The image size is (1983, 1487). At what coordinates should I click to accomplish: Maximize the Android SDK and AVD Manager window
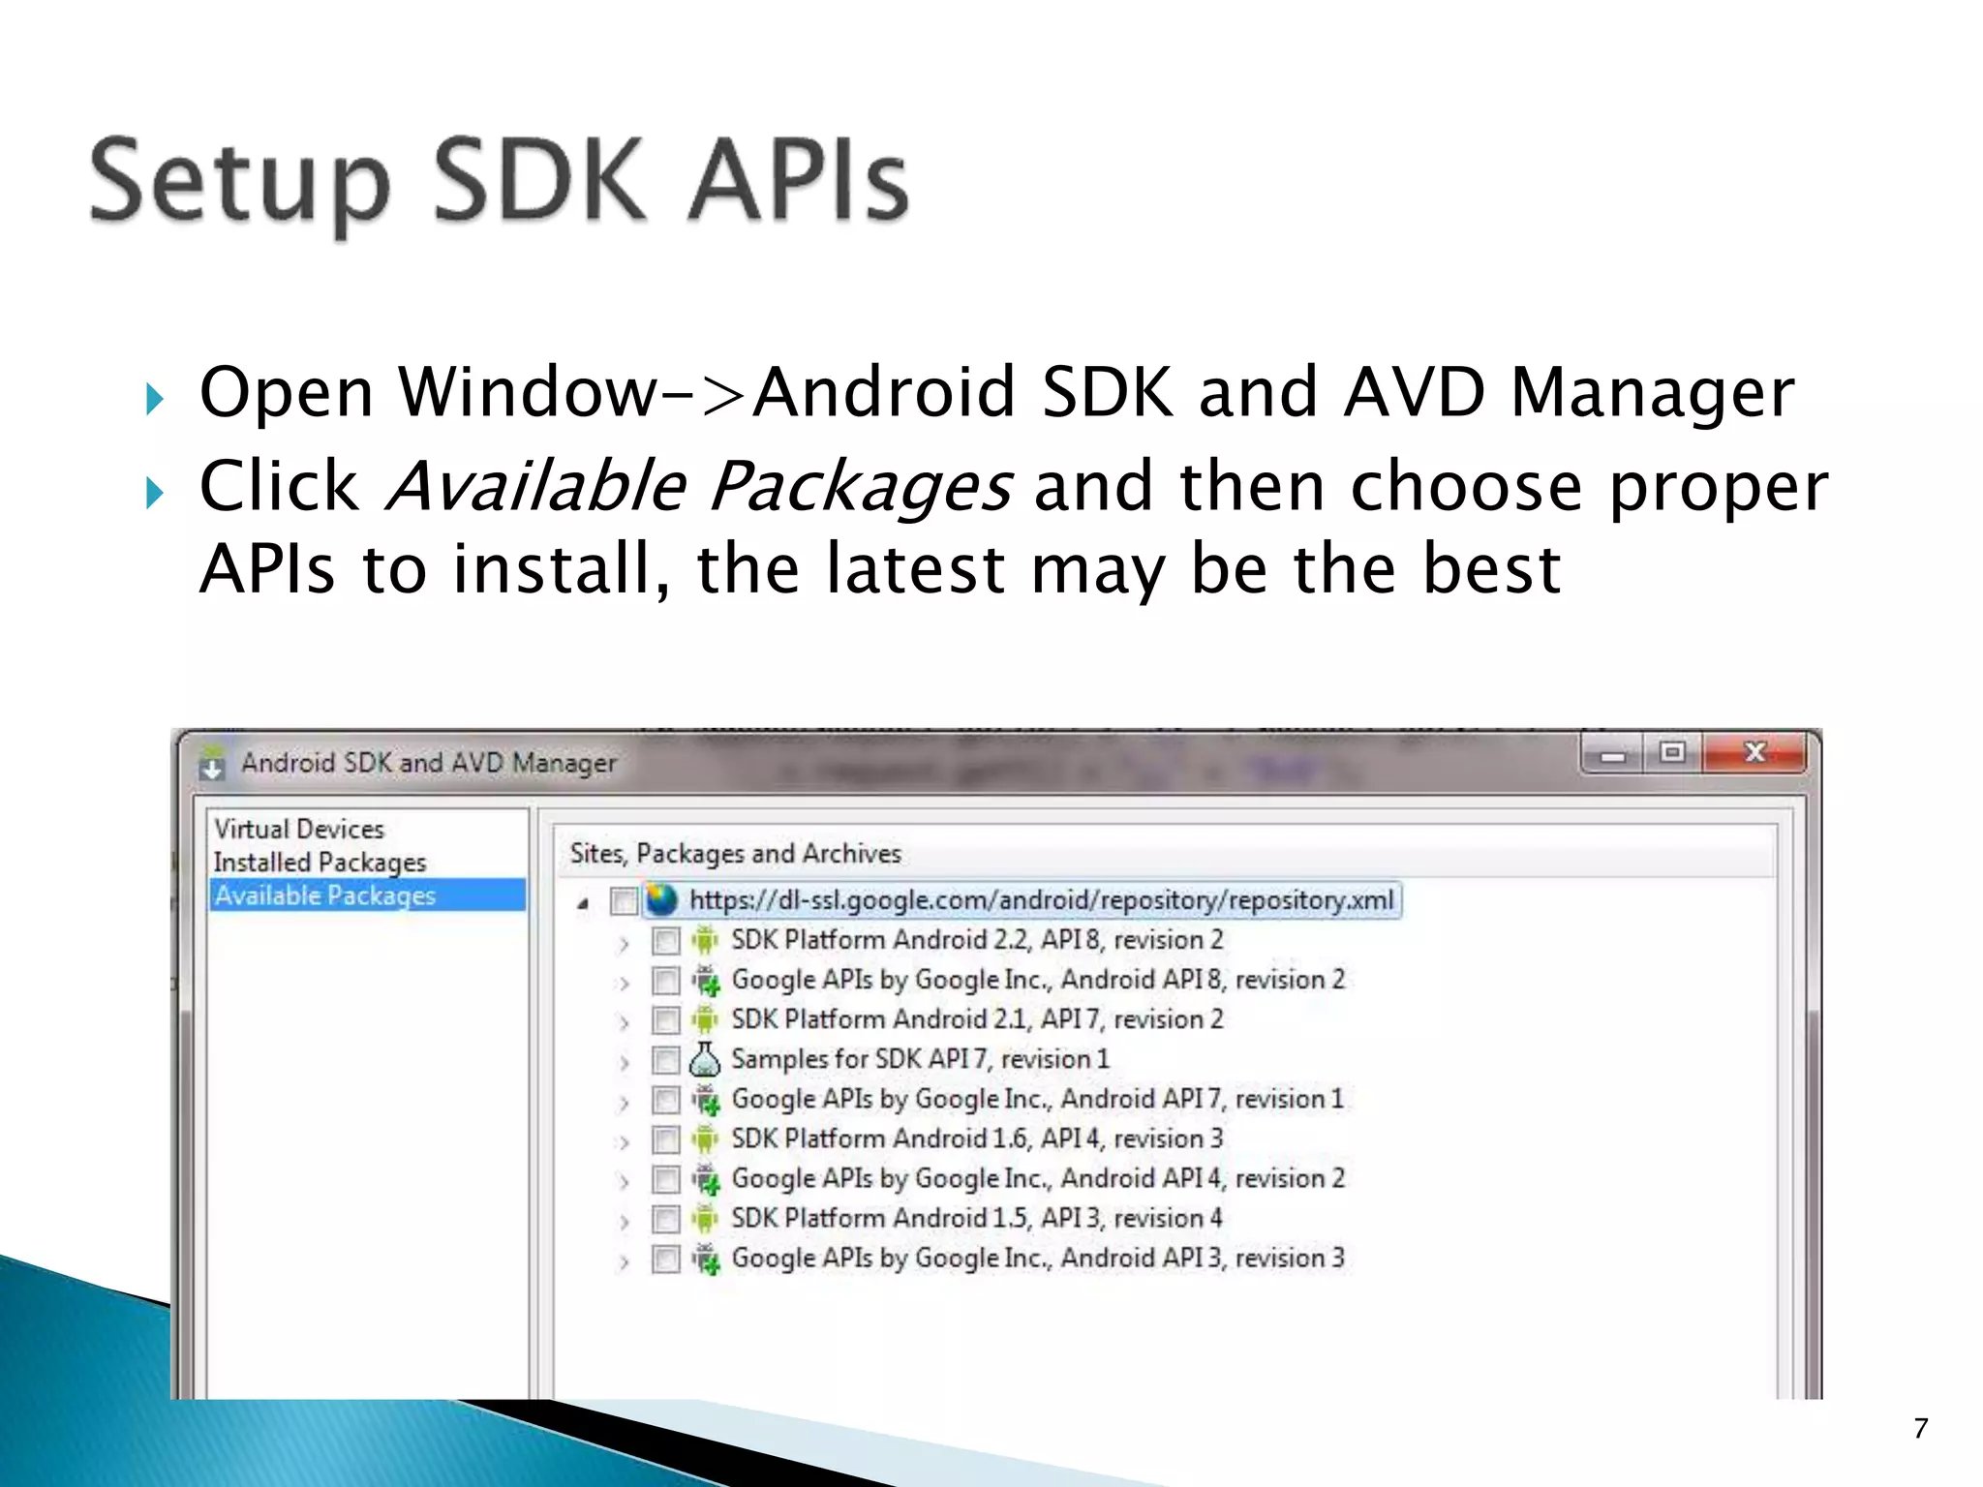[x=1672, y=752]
